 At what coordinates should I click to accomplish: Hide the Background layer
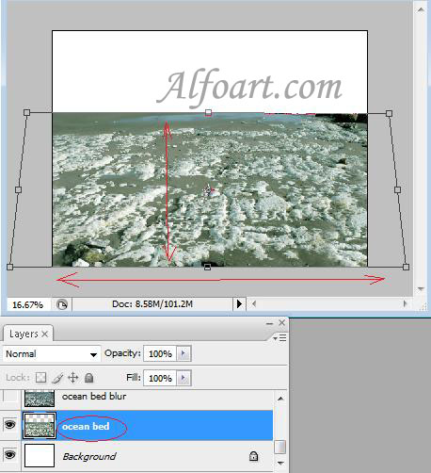point(10,455)
